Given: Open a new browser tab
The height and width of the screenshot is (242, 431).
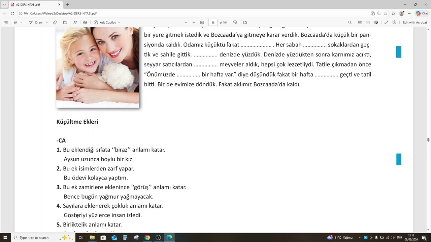Looking at the screenshot, I should pos(67,5).
